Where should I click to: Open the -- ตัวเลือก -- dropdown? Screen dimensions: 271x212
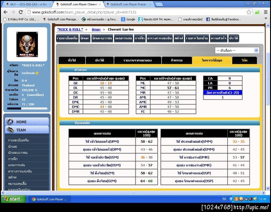click(x=237, y=50)
